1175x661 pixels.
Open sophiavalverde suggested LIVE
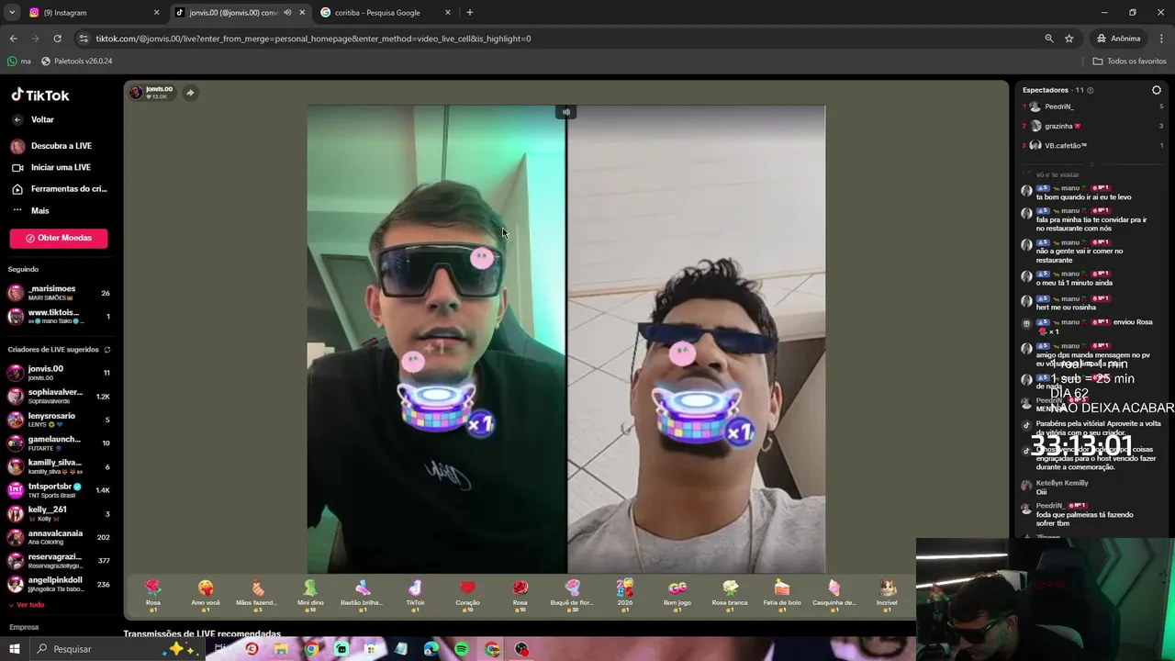pyautogui.click(x=59, y=397)
